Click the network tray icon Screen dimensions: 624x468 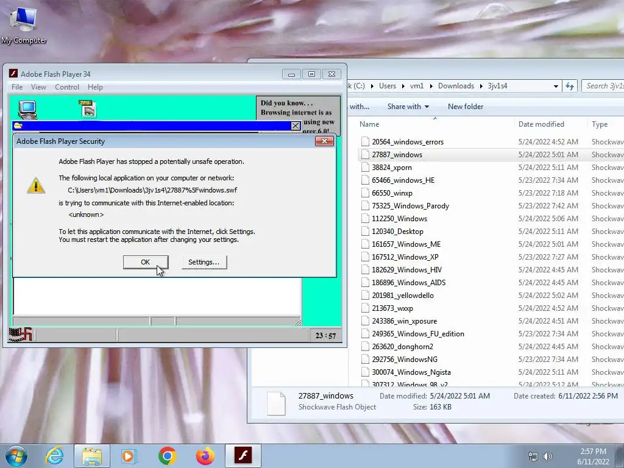[x=533, y=456]
